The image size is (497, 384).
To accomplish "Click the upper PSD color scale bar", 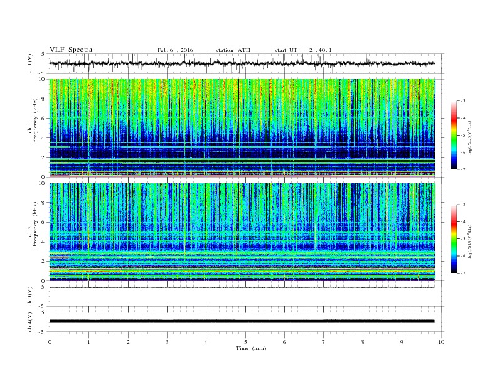I will coord(454,136).
